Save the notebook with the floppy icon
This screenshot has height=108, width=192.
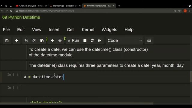click(x=7, y=40)
